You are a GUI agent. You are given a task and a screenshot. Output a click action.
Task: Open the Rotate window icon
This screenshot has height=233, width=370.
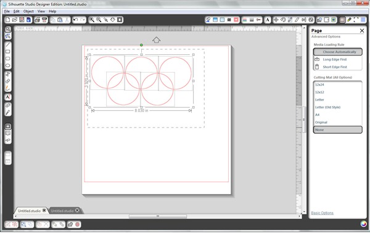[283, 20]
